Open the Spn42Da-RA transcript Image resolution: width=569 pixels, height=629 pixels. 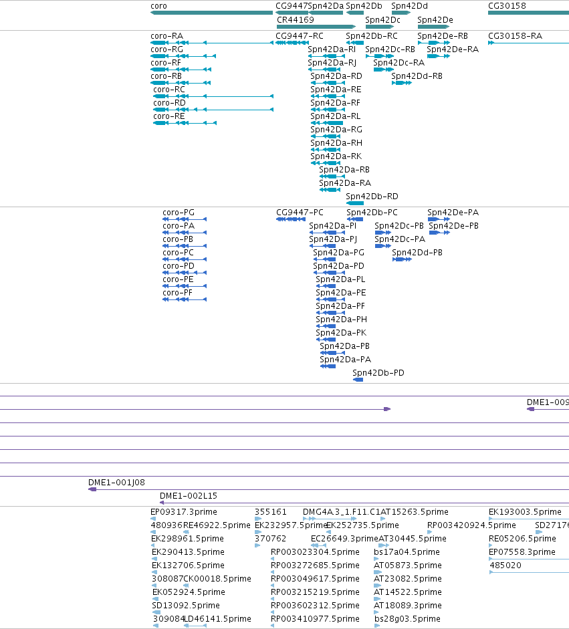pyautogui.click(x=330, y=190)
